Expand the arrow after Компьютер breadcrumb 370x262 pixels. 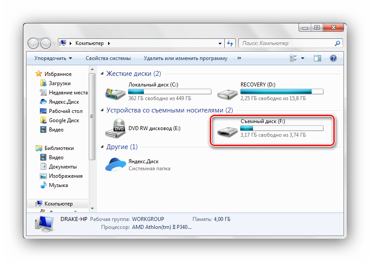pyautogui.click(x=109, y=43)
